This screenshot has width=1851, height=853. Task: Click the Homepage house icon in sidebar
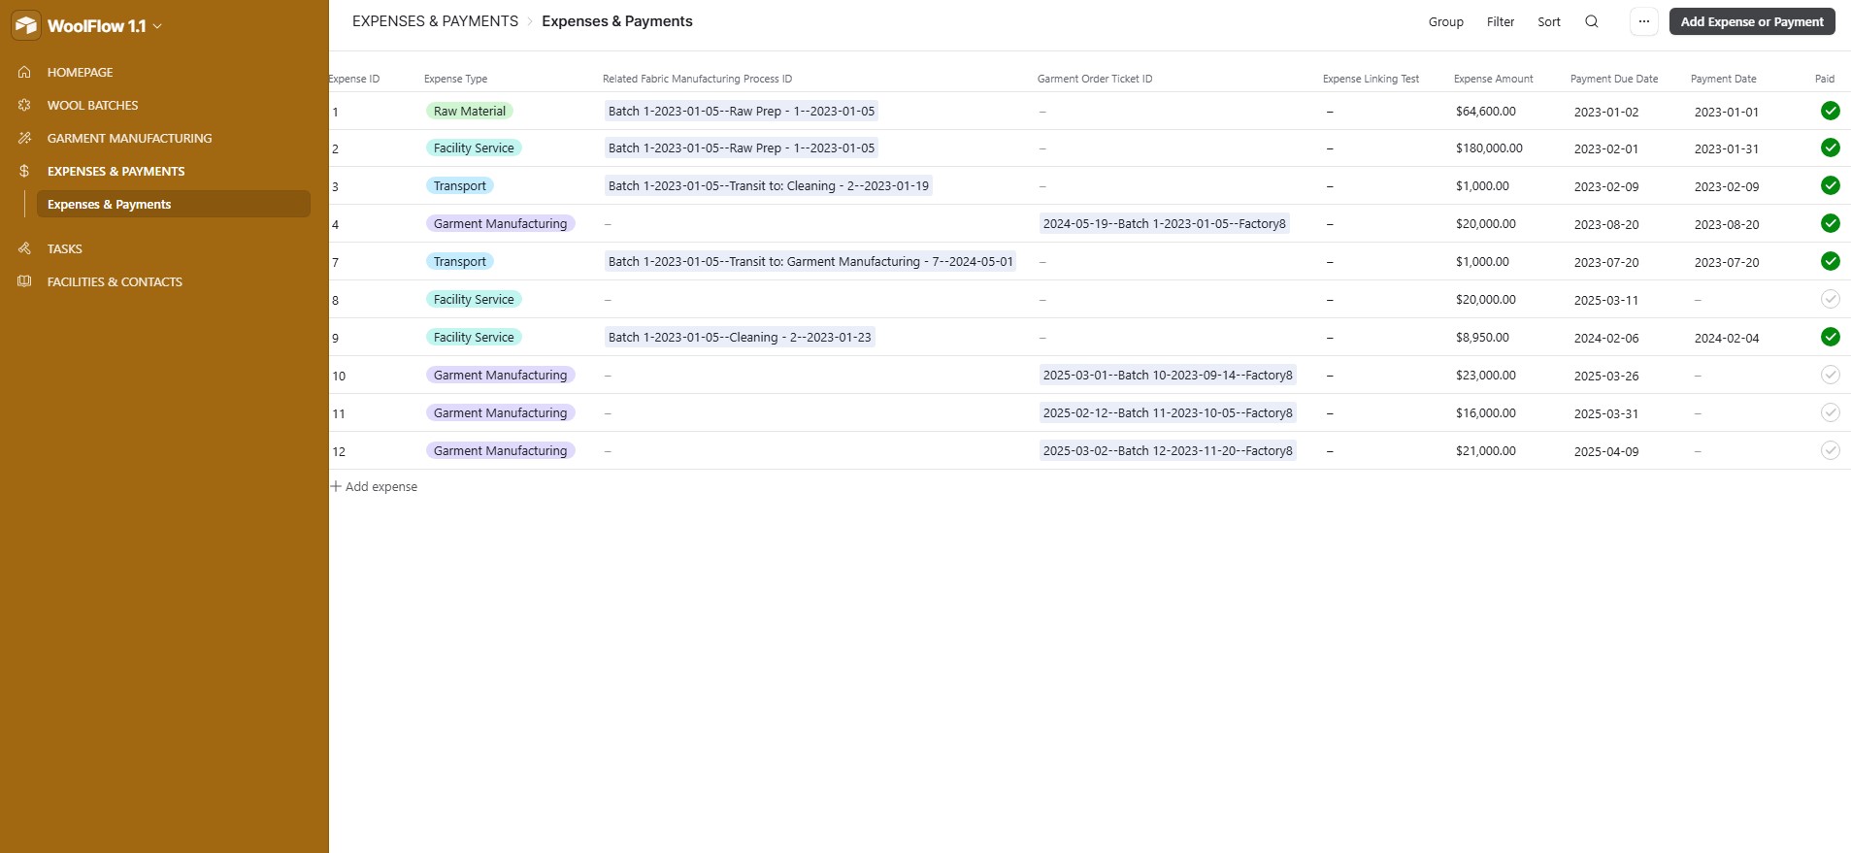pos(24,72)
